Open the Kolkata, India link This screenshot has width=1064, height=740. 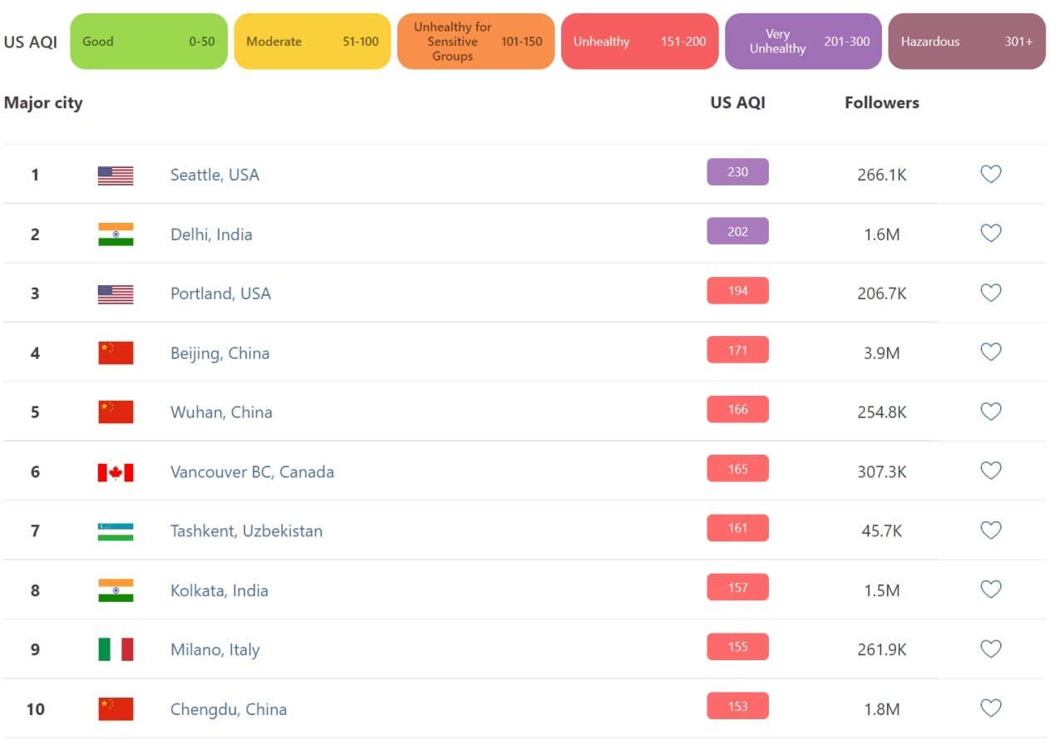coord(219,590)
